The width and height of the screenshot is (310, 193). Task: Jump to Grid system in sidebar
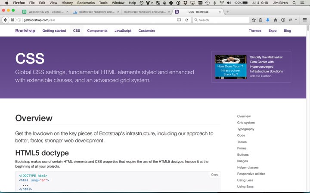pos(246,123)
